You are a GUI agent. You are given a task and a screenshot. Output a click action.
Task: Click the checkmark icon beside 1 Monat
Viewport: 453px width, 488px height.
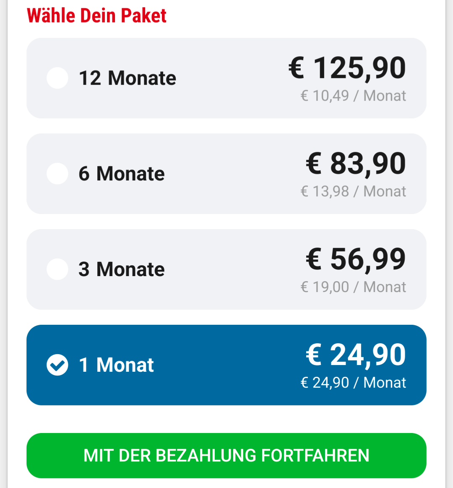(57, 365)
